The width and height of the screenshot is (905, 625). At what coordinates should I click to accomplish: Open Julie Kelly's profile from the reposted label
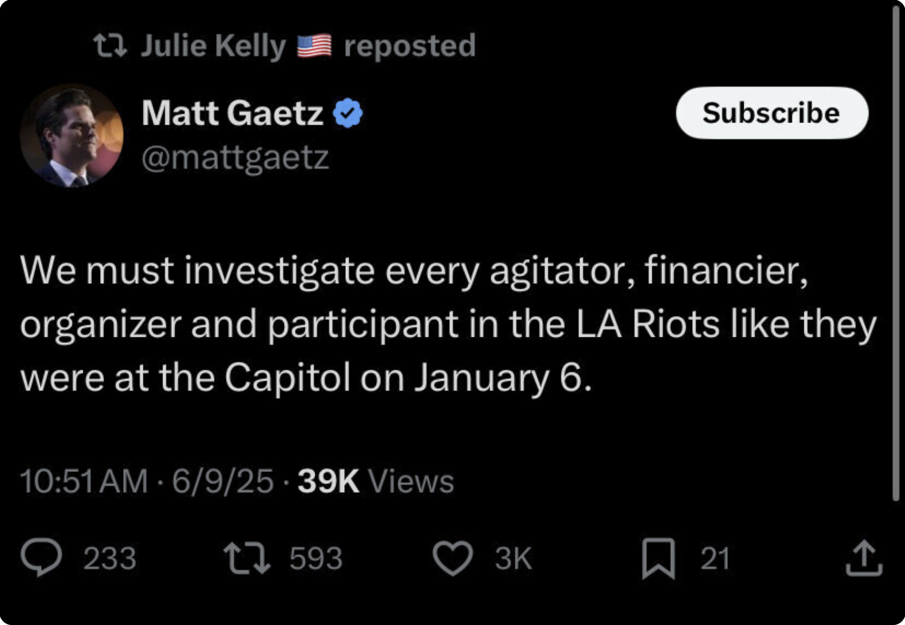tap(213, 46)
